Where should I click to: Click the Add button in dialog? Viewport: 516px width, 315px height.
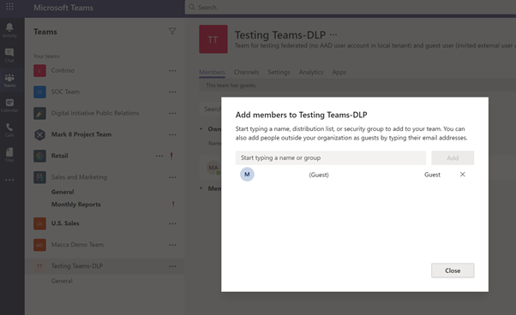click(453, 158)
